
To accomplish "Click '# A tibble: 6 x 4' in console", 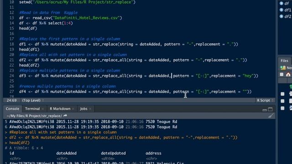I will [x=24, y=148].
